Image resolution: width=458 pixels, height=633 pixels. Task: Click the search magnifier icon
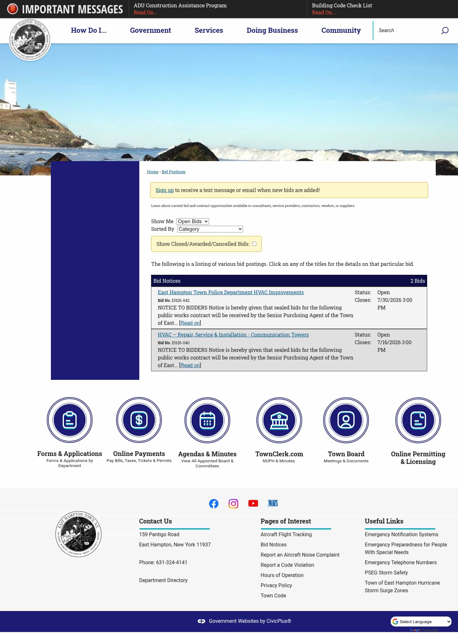tap(445, 31)
